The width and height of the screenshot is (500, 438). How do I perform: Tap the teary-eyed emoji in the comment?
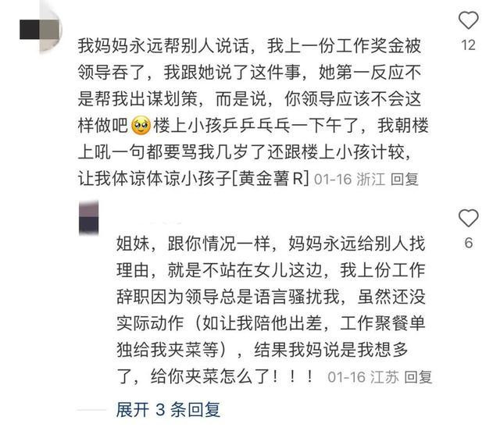coord(141,125)
